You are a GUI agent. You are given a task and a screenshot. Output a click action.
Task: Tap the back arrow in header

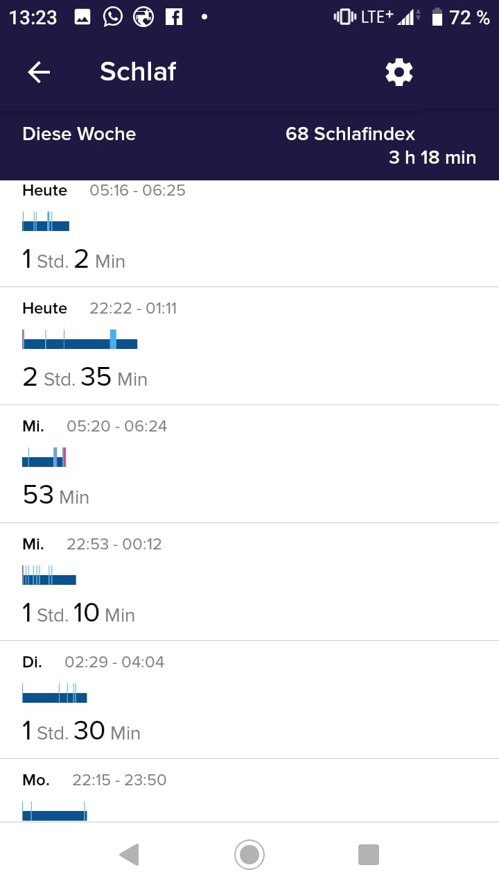coord(39,71)
